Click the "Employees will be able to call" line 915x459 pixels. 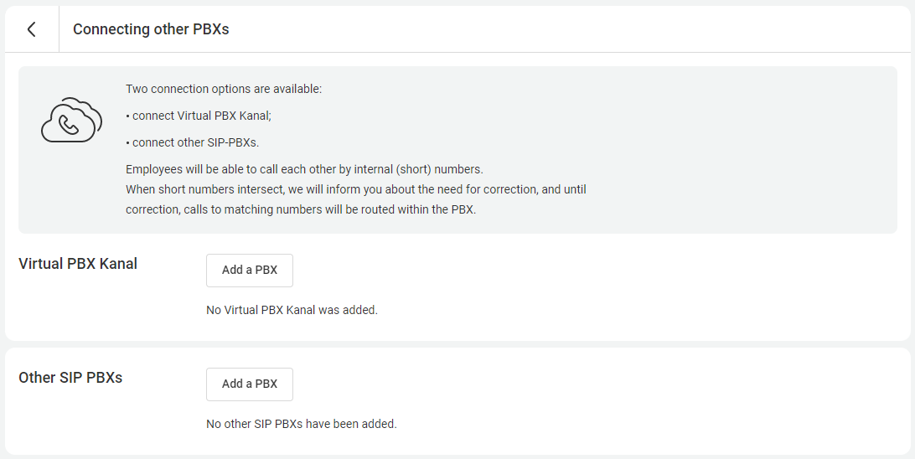coord(304,169)
